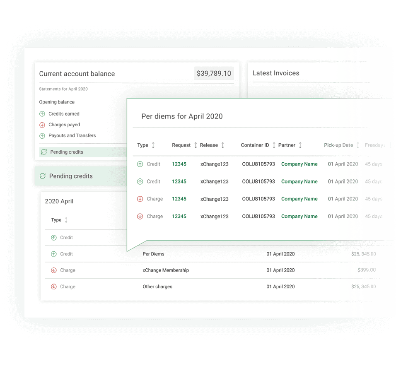Sort per diems by Release column
The height and width of the screenshot is (366, 396).
(x=223, y=145)
